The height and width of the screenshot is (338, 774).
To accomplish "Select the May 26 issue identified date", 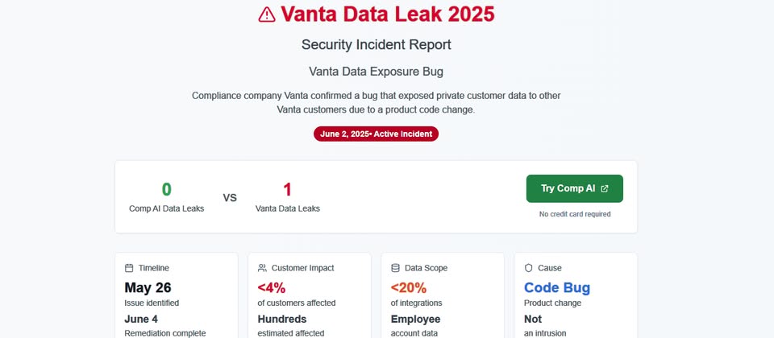I will click(x=148, y=288).
